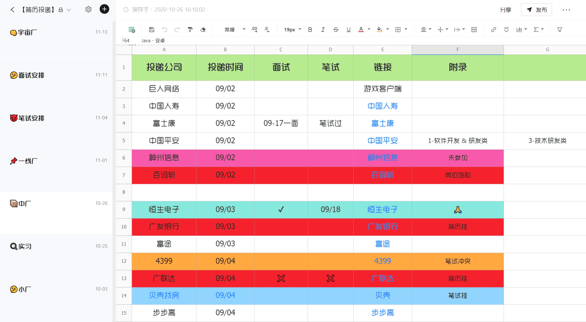Click the format painter icon

[190, 29]
